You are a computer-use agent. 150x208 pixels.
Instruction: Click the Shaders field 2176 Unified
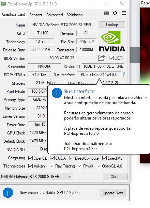point(46,83)
